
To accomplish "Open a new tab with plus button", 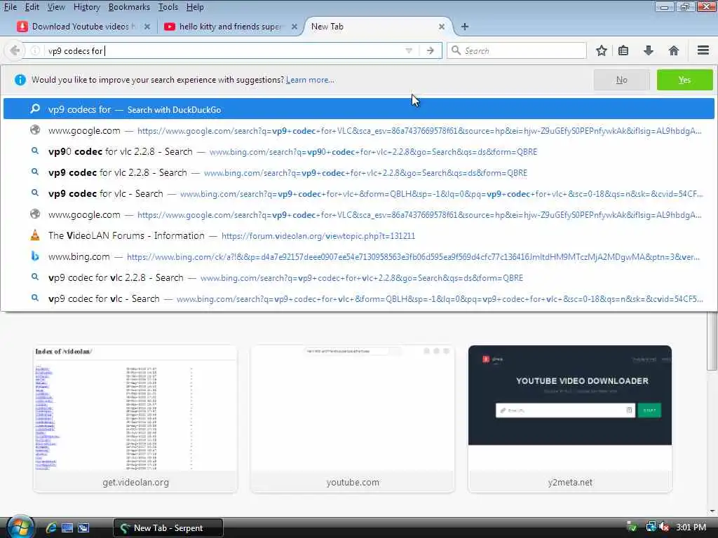I will tap(465, 27).
